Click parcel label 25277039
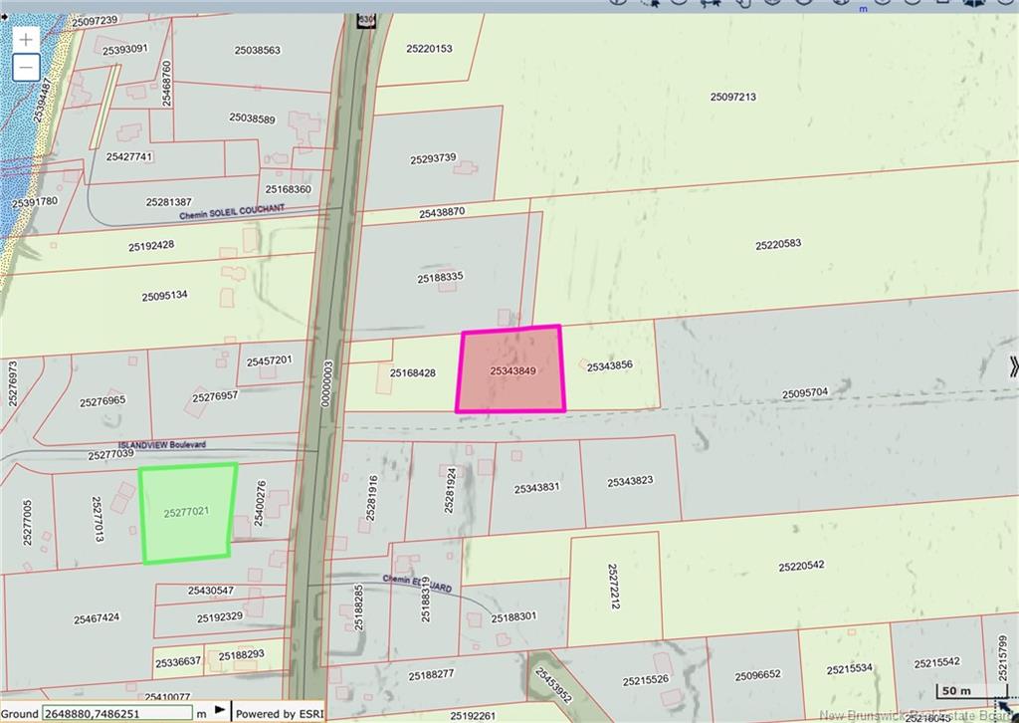1019x723 pixels. coord(110,454)
